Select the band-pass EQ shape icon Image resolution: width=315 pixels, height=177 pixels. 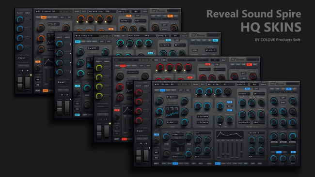[x=279, y=152]
